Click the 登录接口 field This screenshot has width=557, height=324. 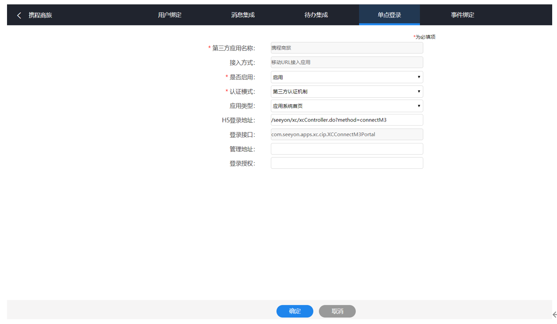point(347,135)
